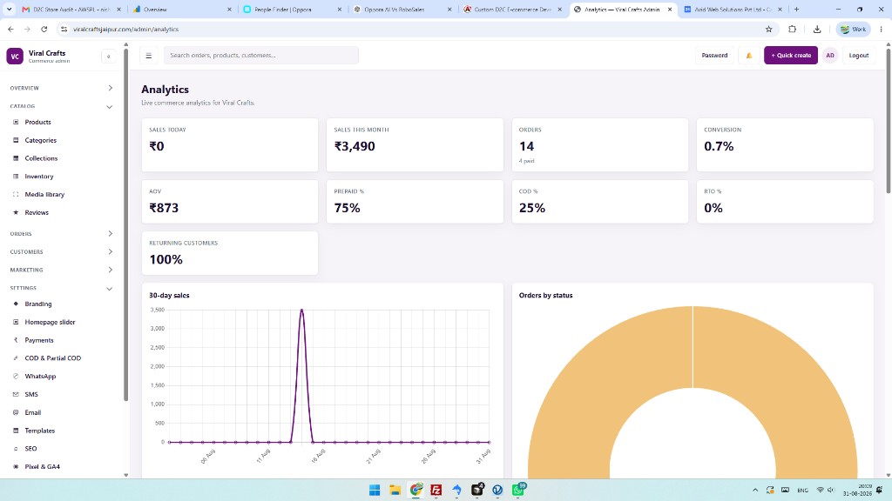Switch to the People Finder | Oppora tab
The width and height of the screenshot is (892, 501).
tap(293, 10)
